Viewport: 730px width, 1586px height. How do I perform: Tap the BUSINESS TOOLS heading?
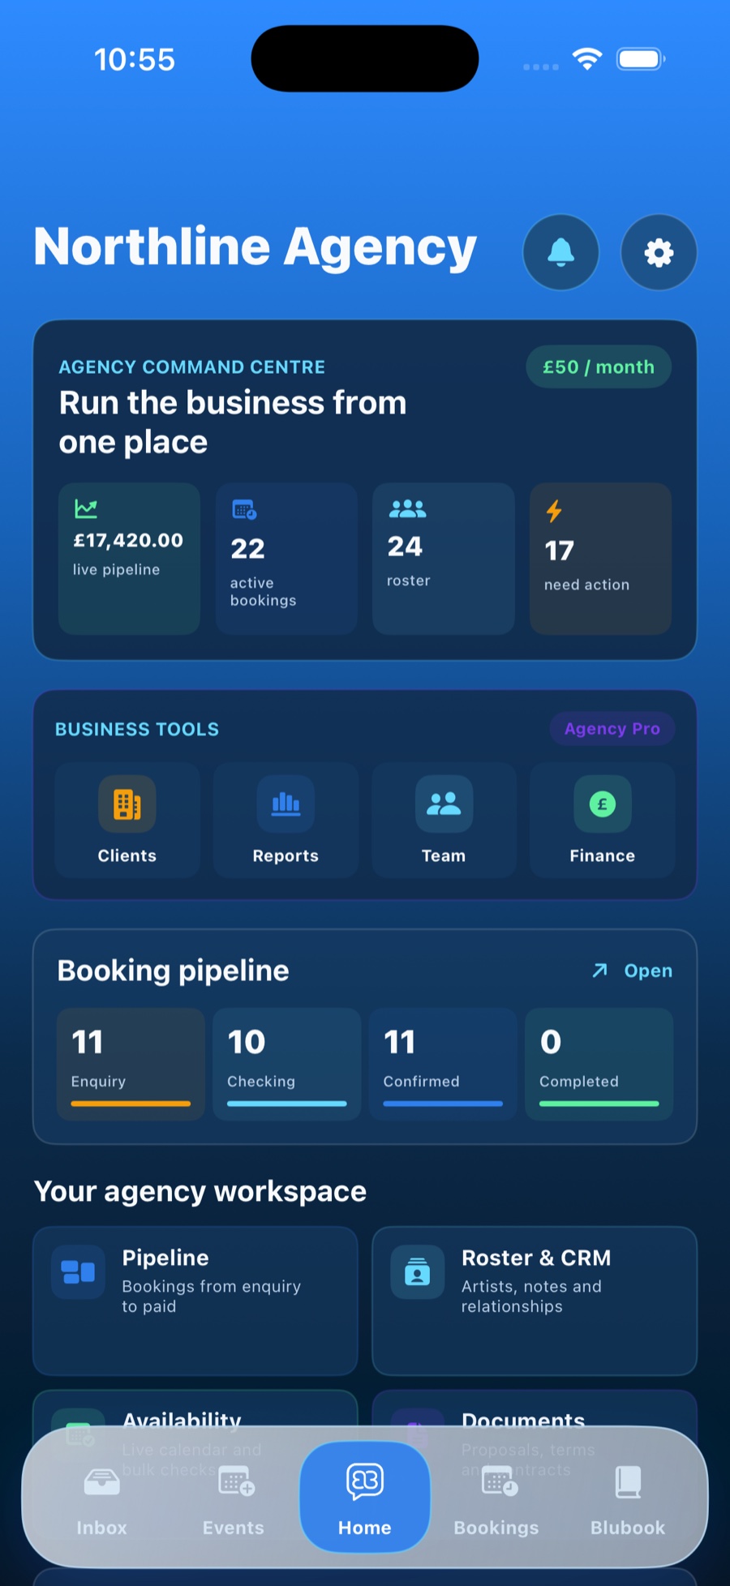point(137,729)
